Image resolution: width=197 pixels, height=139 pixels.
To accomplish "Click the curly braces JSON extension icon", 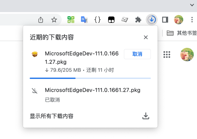I will click(x=97, y=20).
